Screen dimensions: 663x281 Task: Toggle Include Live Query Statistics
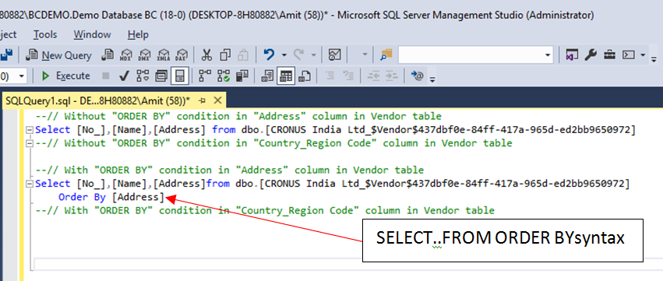pyautogui.click(x=224, y=76)
